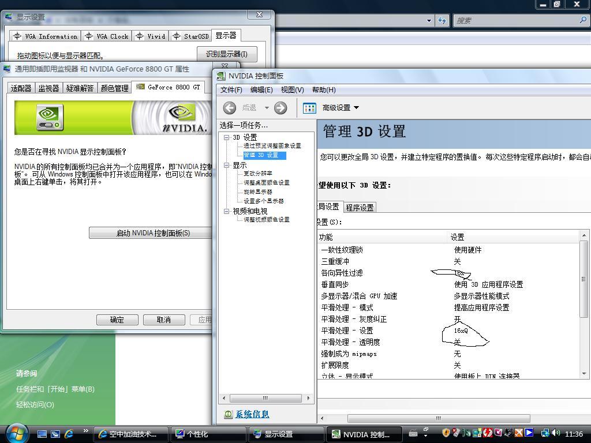The image size is (591, 443).
Task: Collapse the 3D 设置 tree node
Action: [226, 137]
